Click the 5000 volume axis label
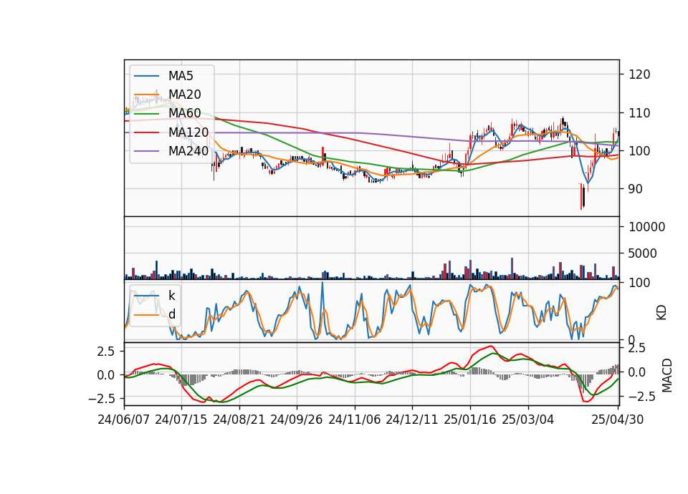The height and width of the screenshot is (494, 688). [x=643, y=253]
